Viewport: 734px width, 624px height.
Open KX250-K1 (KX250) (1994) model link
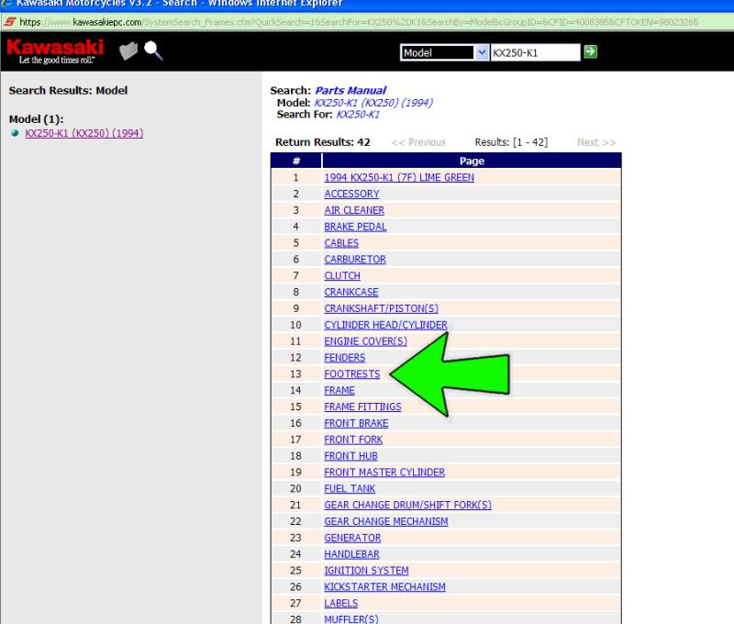point(83,133)
